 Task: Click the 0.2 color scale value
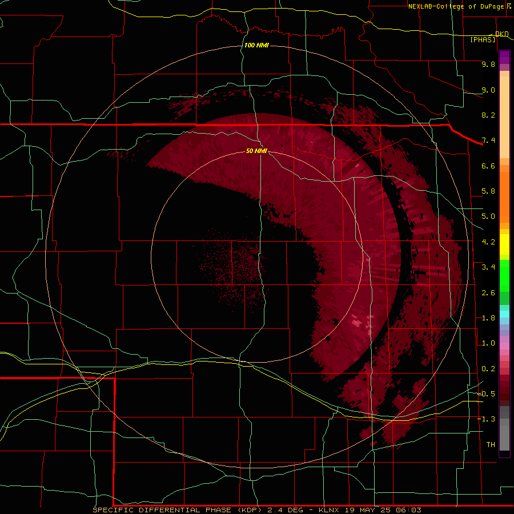[488, 369]
